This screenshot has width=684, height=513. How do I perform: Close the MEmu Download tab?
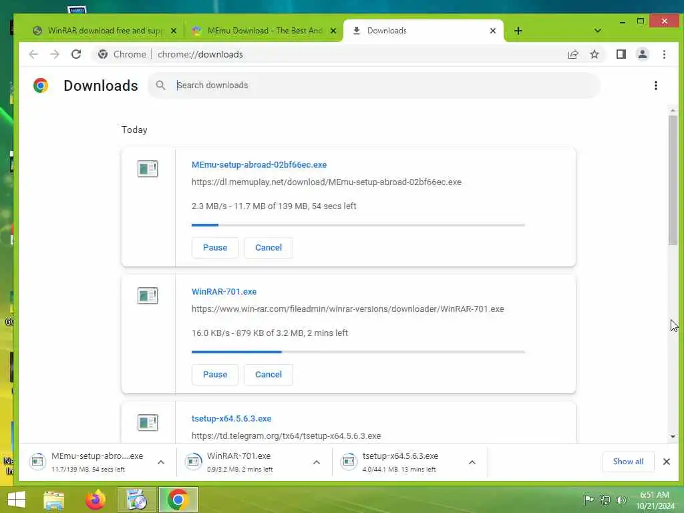(x=333, y=31)
